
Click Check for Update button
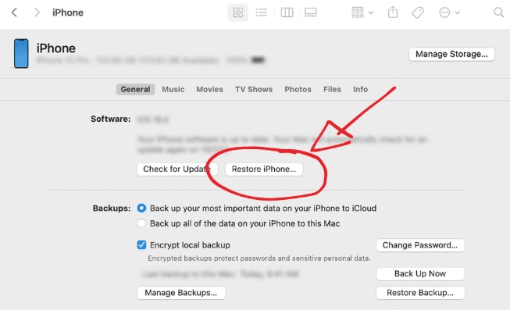point(177,169)
